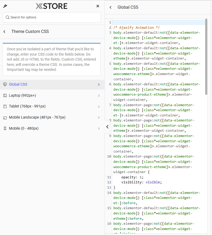Click line number 13 in gutter
The width and height of the screenshot is (212, 235).
[109, 188]
